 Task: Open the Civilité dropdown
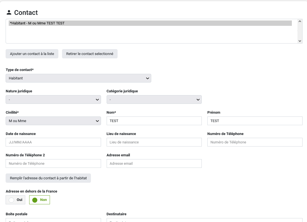[53, 121]
